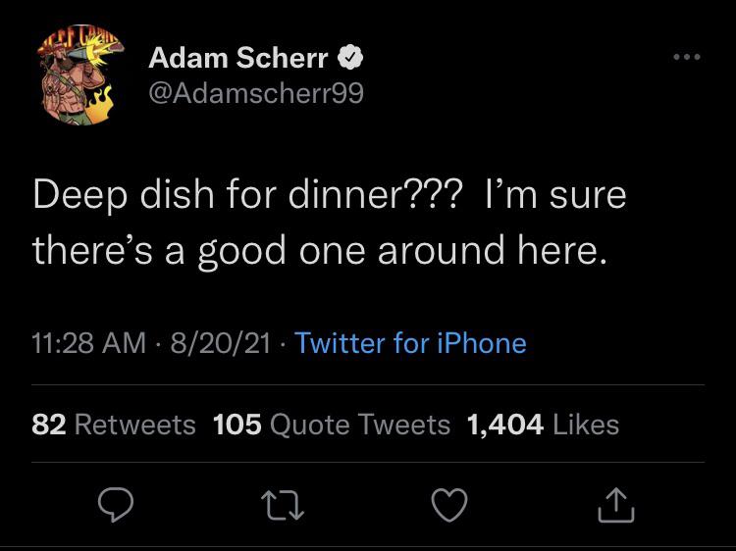Like the tweet with heart icon

[451, 504]
